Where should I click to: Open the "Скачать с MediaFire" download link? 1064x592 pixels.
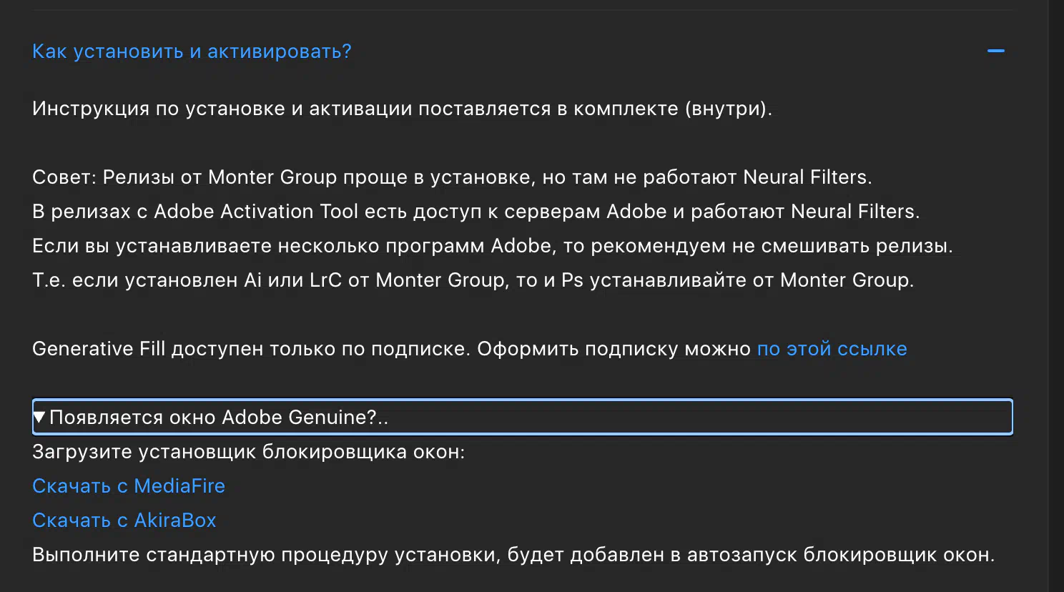(129, 486)
